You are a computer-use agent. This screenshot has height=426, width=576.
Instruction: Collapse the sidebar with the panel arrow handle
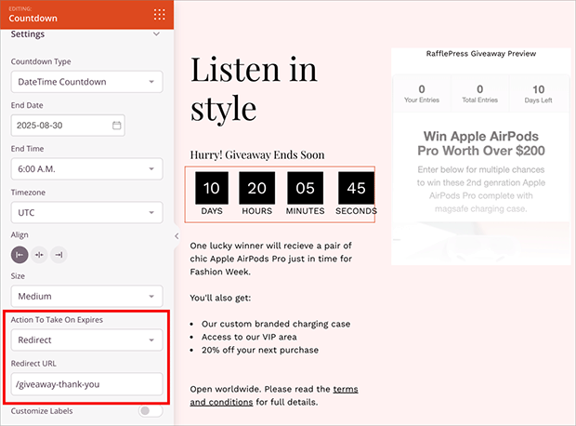(x=177, y=236)
